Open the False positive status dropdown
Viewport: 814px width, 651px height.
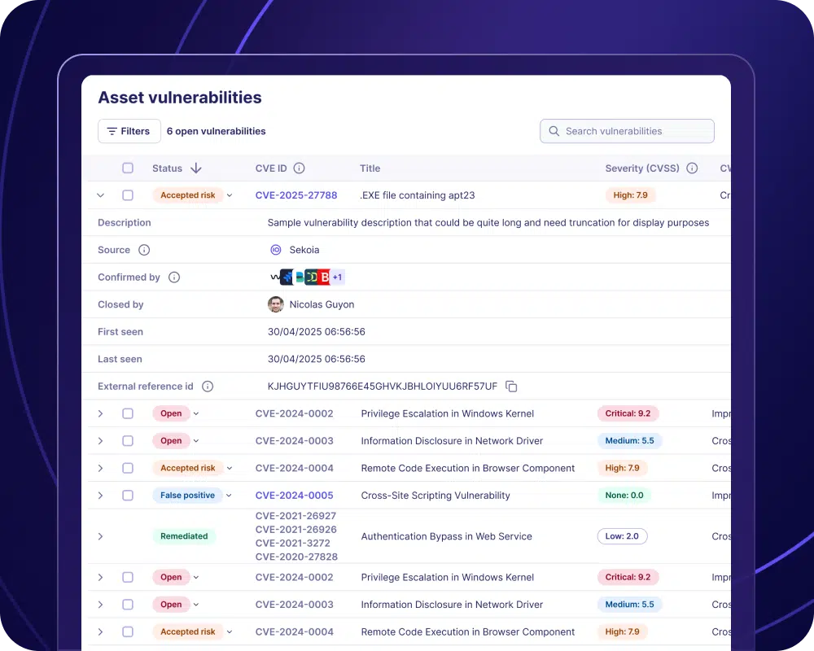coord(229,496)
